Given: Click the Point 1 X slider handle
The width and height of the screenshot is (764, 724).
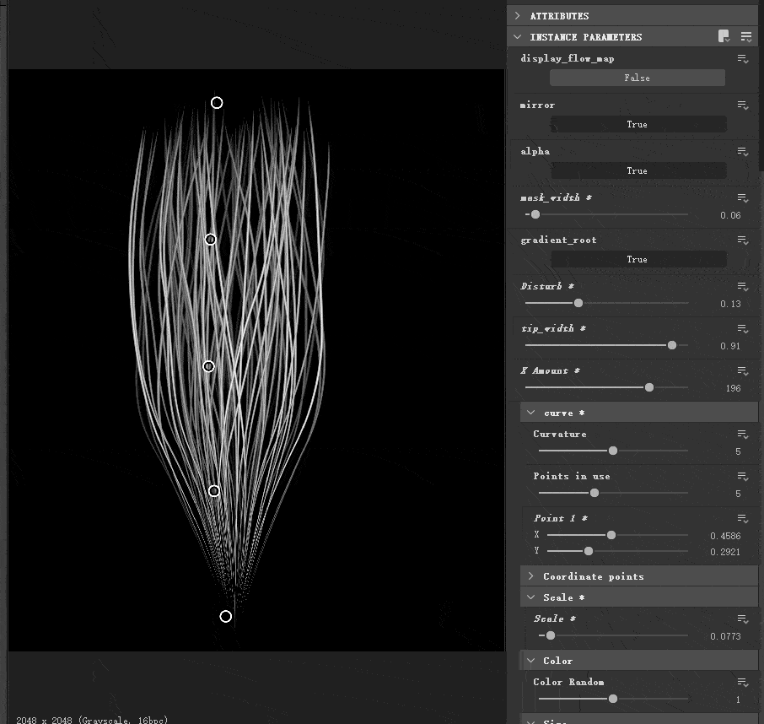Looking at the screenshot, I should click(611, 535).
